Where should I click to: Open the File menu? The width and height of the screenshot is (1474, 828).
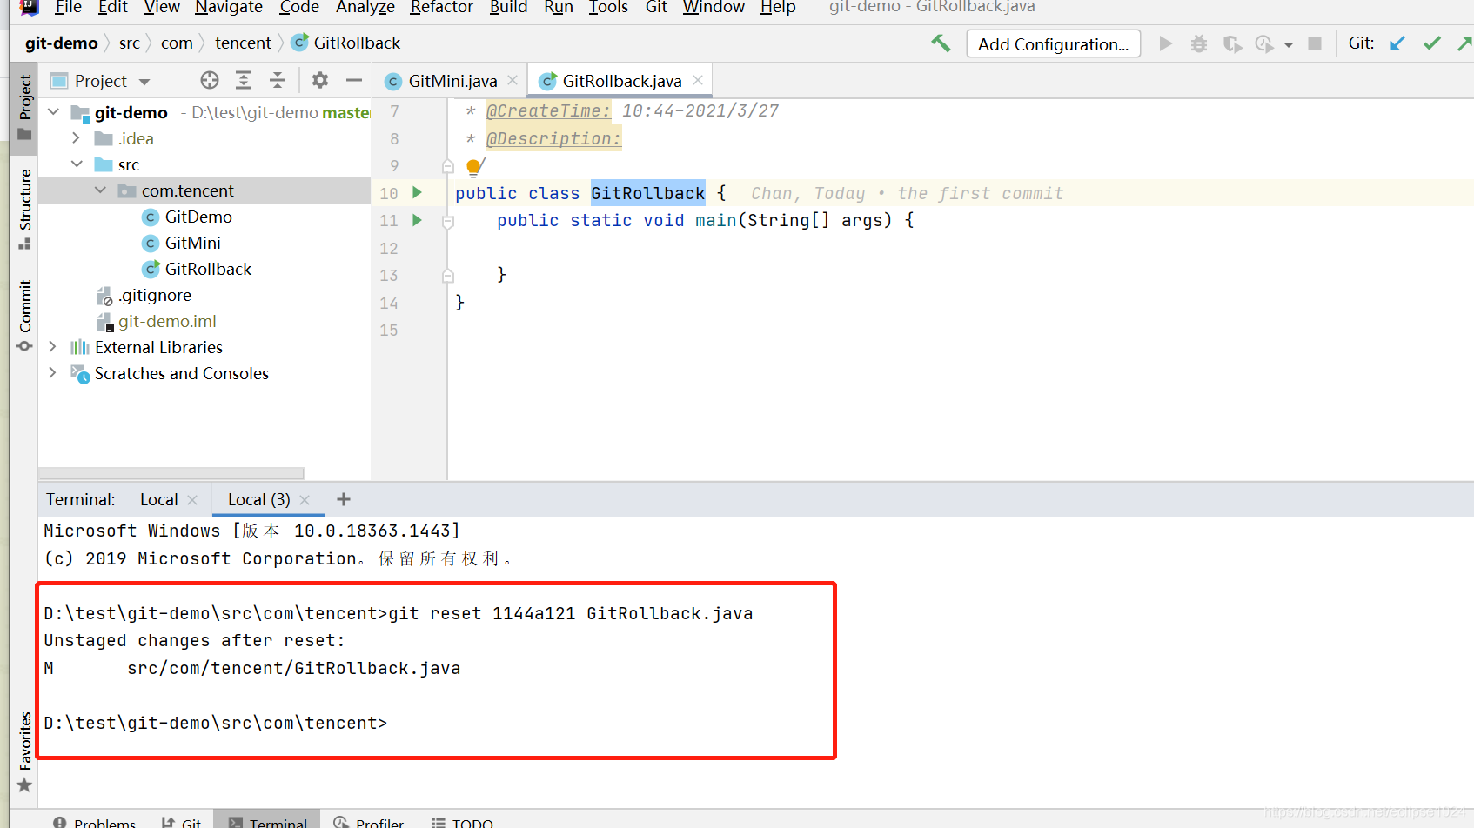pos(68,7)
